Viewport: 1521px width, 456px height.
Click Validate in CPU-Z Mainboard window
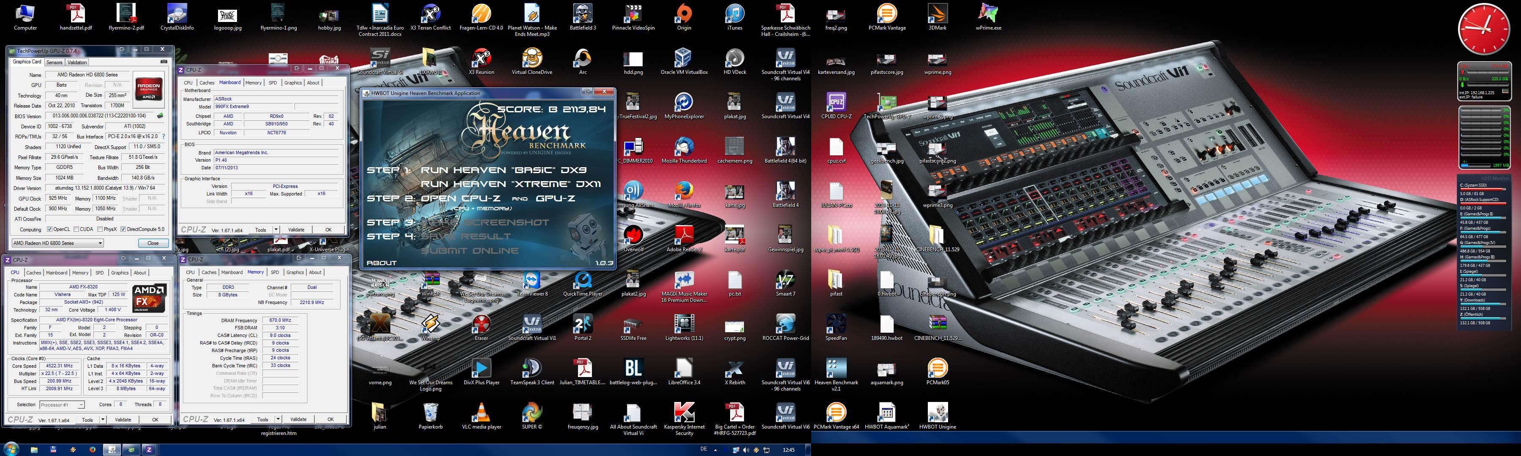click(x=296, y=229)
